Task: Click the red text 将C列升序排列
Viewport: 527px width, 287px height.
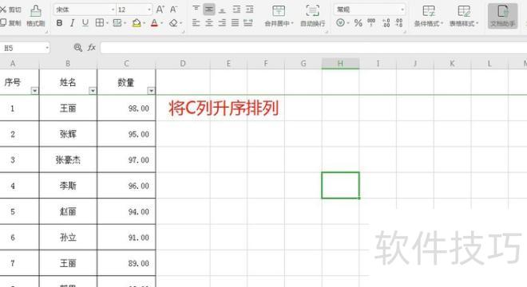Action: [x=224, y=108]
